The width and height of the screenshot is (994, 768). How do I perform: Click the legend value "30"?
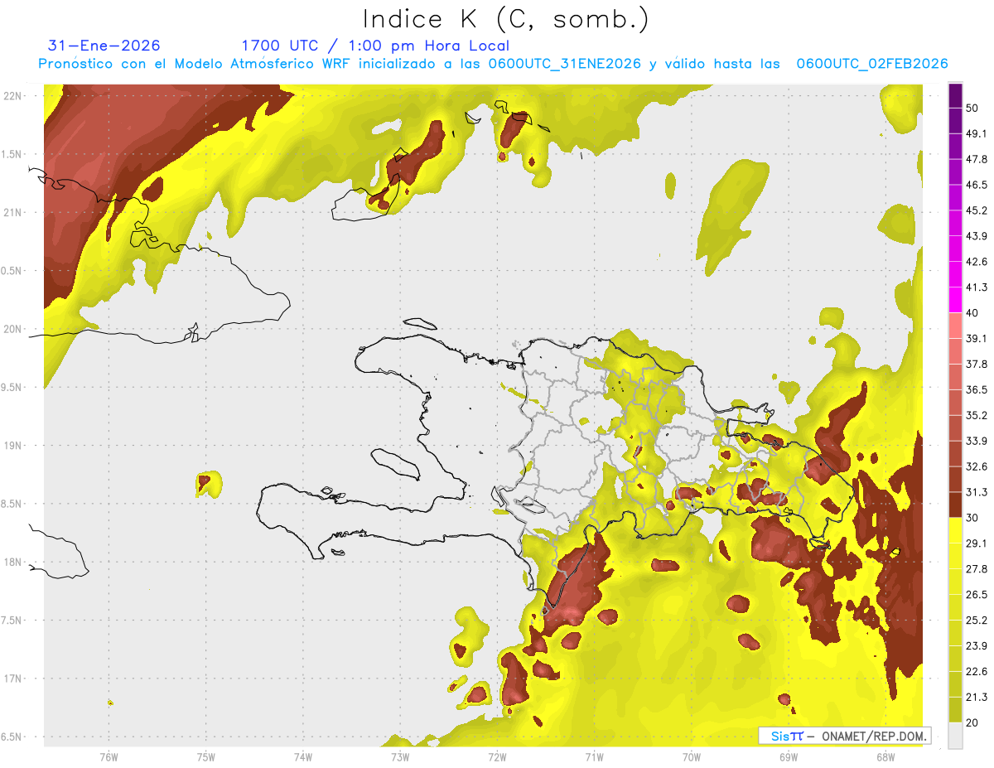pyautogui.click(x=973, y=518)
